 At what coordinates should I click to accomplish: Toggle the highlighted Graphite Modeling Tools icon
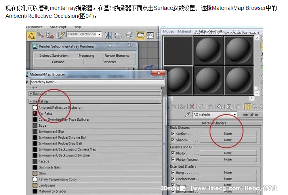click(x=141, y=35)
